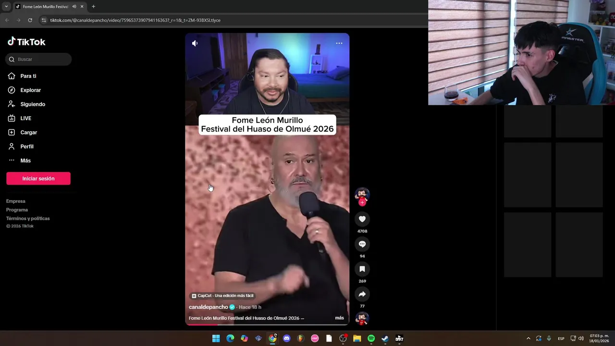Image resolution: width=615 pixels, height=346 pixels.
Task: Open a new browser tab
Action: pyautogui.click(x=93, y=7)
